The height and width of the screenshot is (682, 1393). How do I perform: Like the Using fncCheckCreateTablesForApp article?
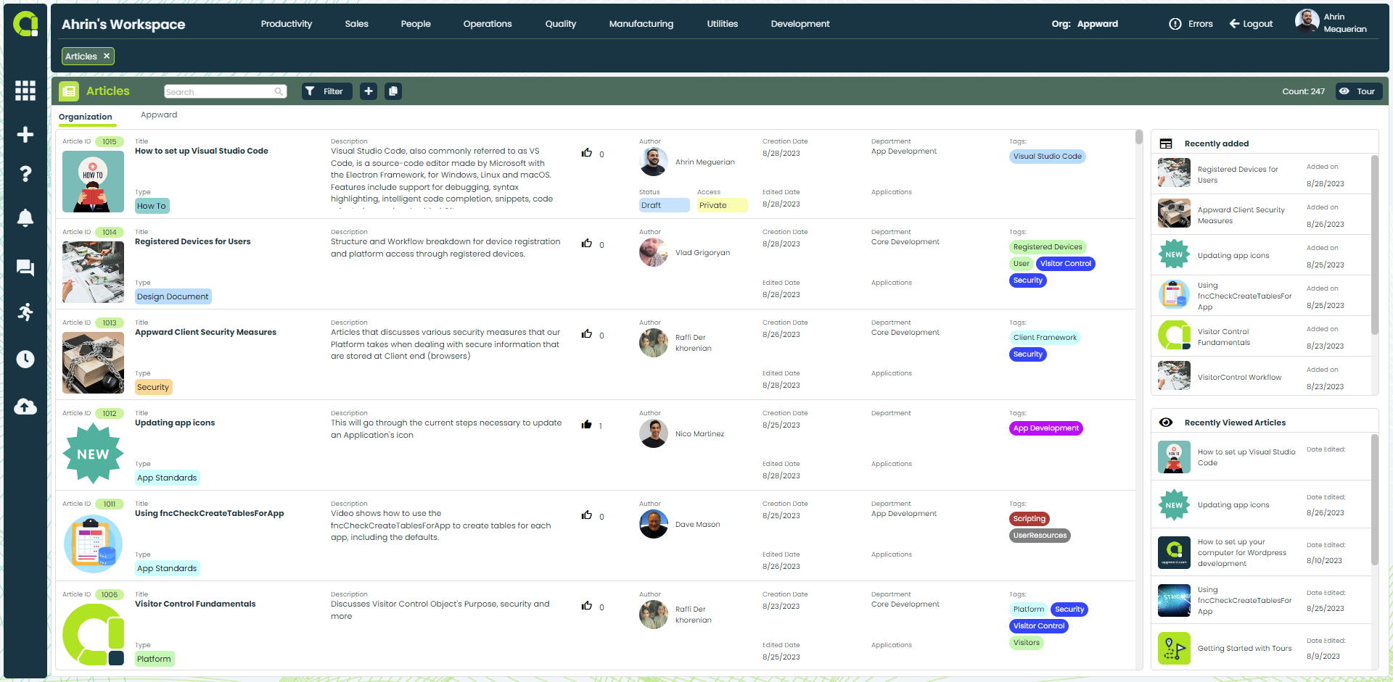coord(586,515)
